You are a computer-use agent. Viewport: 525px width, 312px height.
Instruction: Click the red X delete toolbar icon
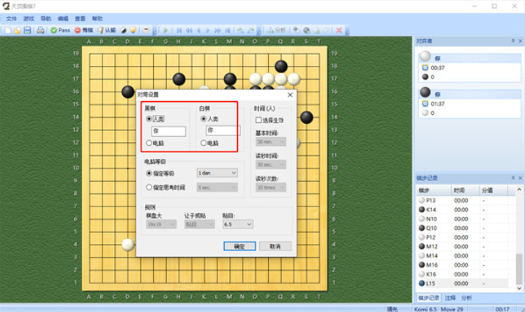point(338,30)
